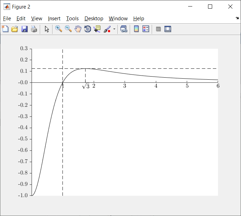This screenshot has height=216, width=241.
Task: Activate the Data Cursor tool
Action: (x=97, y=29)
